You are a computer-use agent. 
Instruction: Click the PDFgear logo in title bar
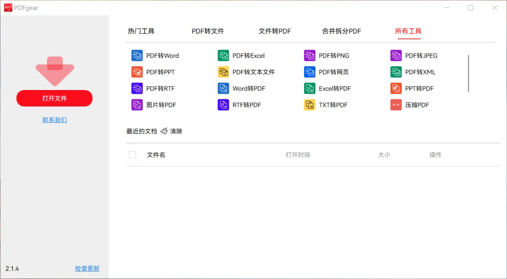coord(8,8)
